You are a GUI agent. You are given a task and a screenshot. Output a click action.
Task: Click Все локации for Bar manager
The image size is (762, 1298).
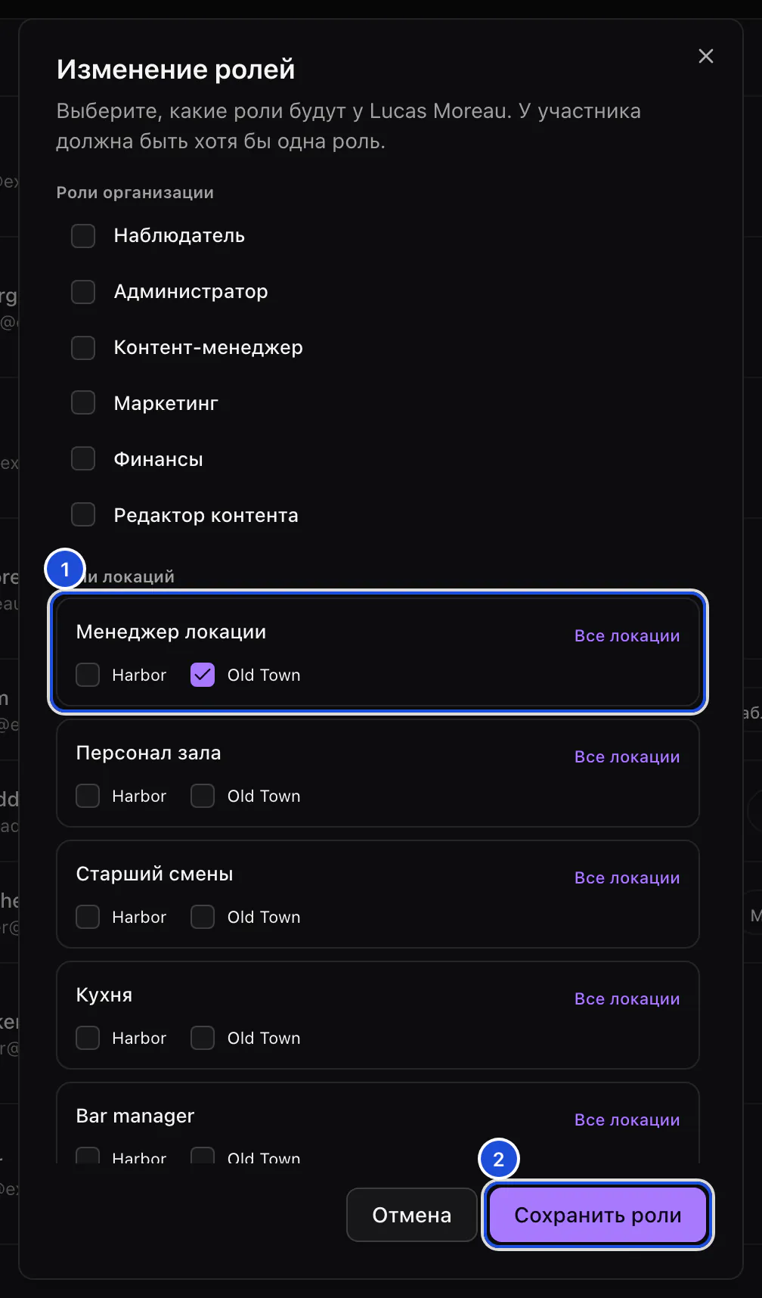pyautogui.click(x=627, y=1120)
